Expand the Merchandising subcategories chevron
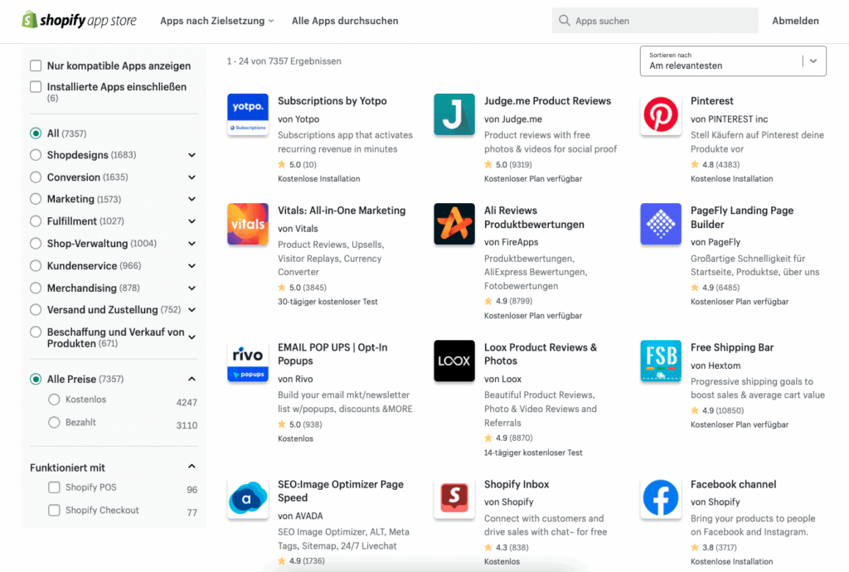Image resolution: width=849 pixels, height=572 pixels. pos(192,288)
